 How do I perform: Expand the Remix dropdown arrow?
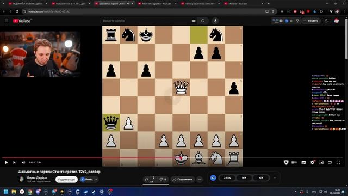click(96, 179)
